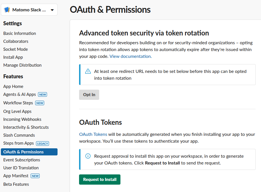Open Slash Commands page
Screen dimensions: 261x192
click(x=19, y=135)
